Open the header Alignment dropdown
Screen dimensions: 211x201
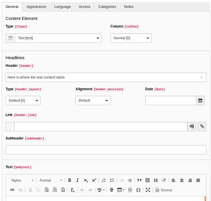coord(93,100)
